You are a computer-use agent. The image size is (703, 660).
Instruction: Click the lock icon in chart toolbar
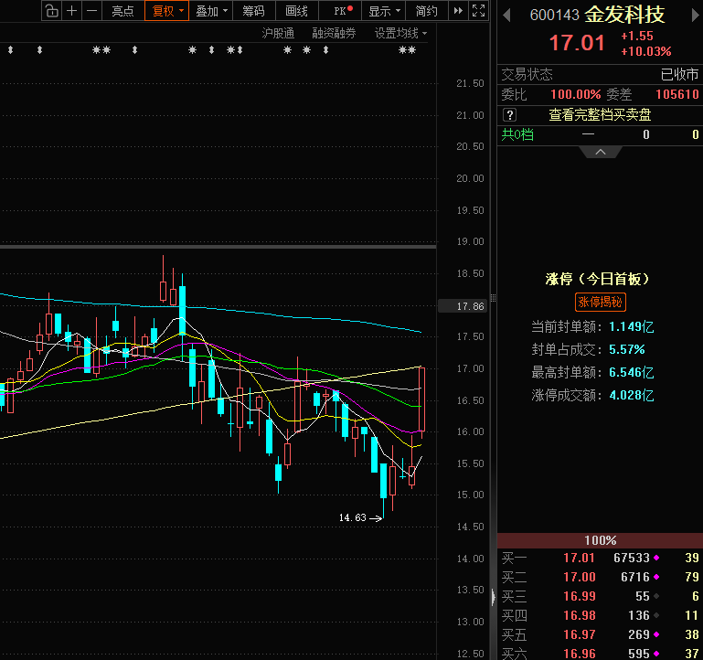tap(52, 11)
